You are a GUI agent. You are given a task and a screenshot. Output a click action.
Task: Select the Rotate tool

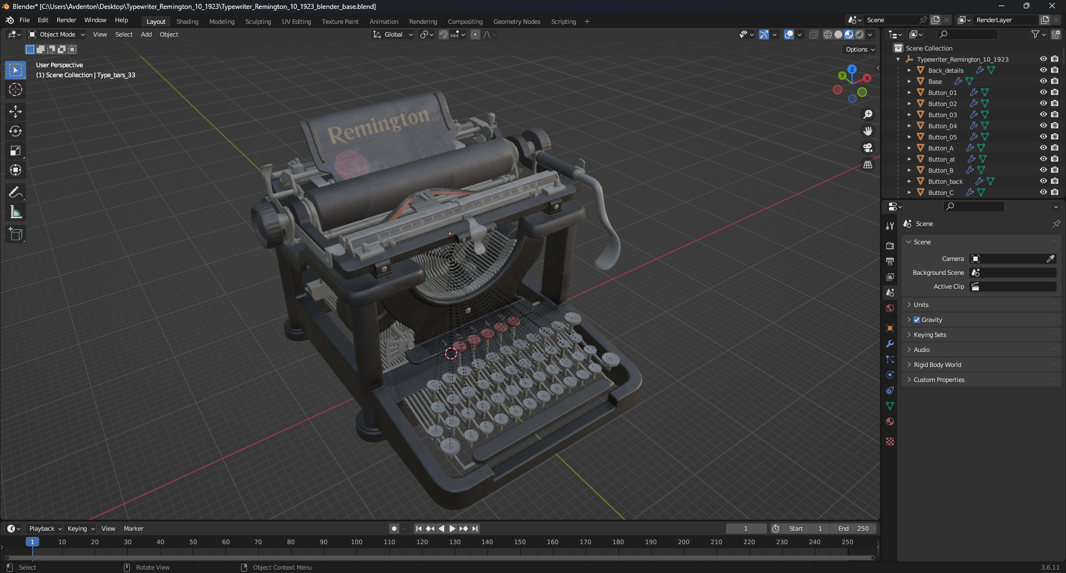pos(16,131)
